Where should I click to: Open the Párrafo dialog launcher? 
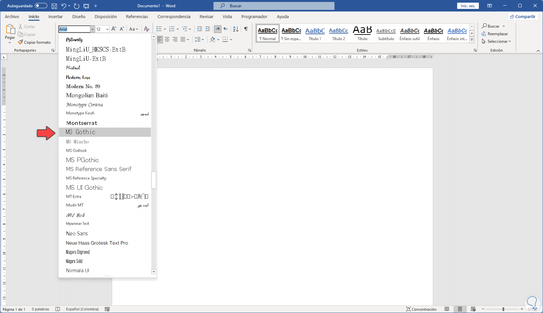tap(249, 50)
